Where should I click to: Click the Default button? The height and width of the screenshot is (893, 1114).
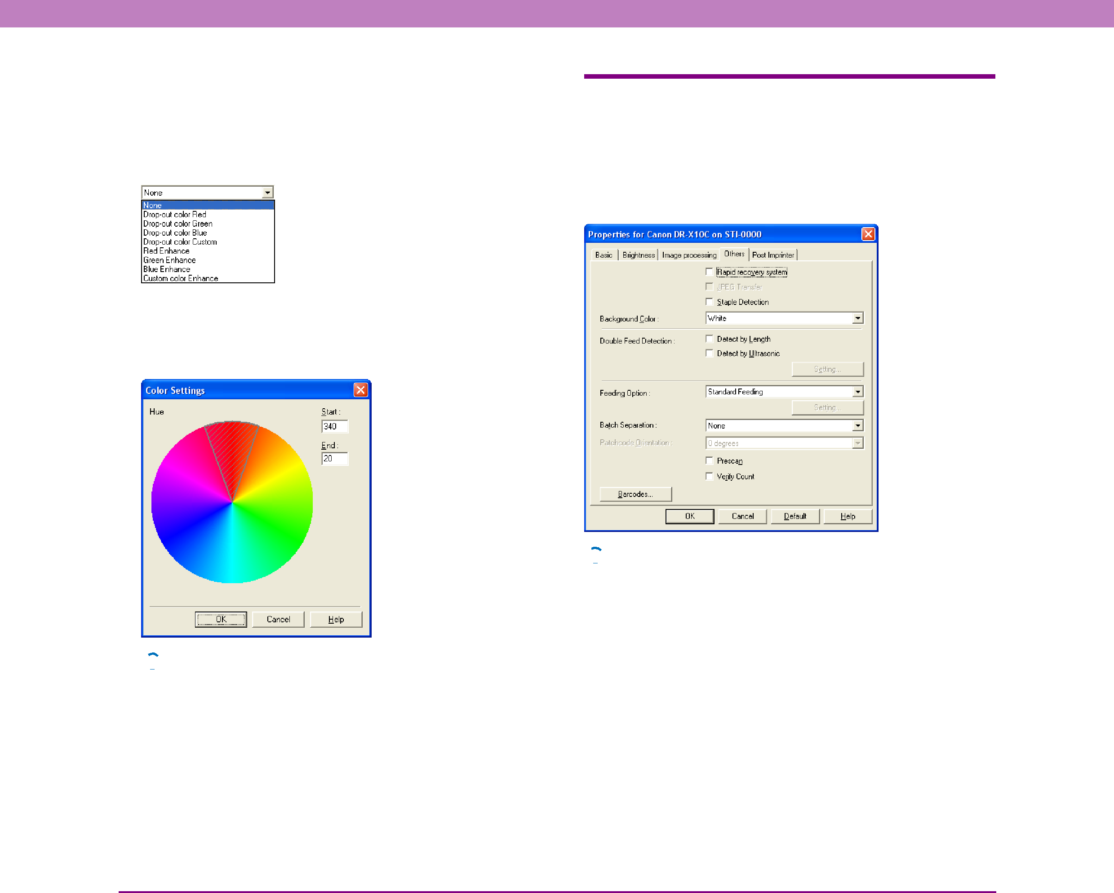[794, 516]
